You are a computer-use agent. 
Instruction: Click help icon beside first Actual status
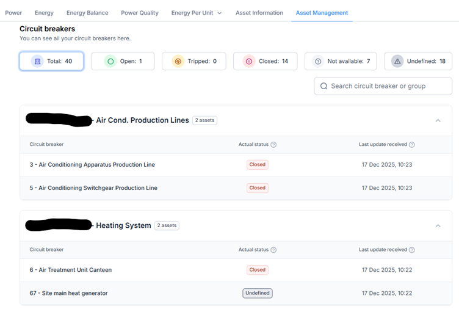click(x=273, y=145)
